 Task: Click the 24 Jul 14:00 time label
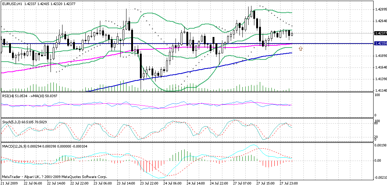click(195, 183)
